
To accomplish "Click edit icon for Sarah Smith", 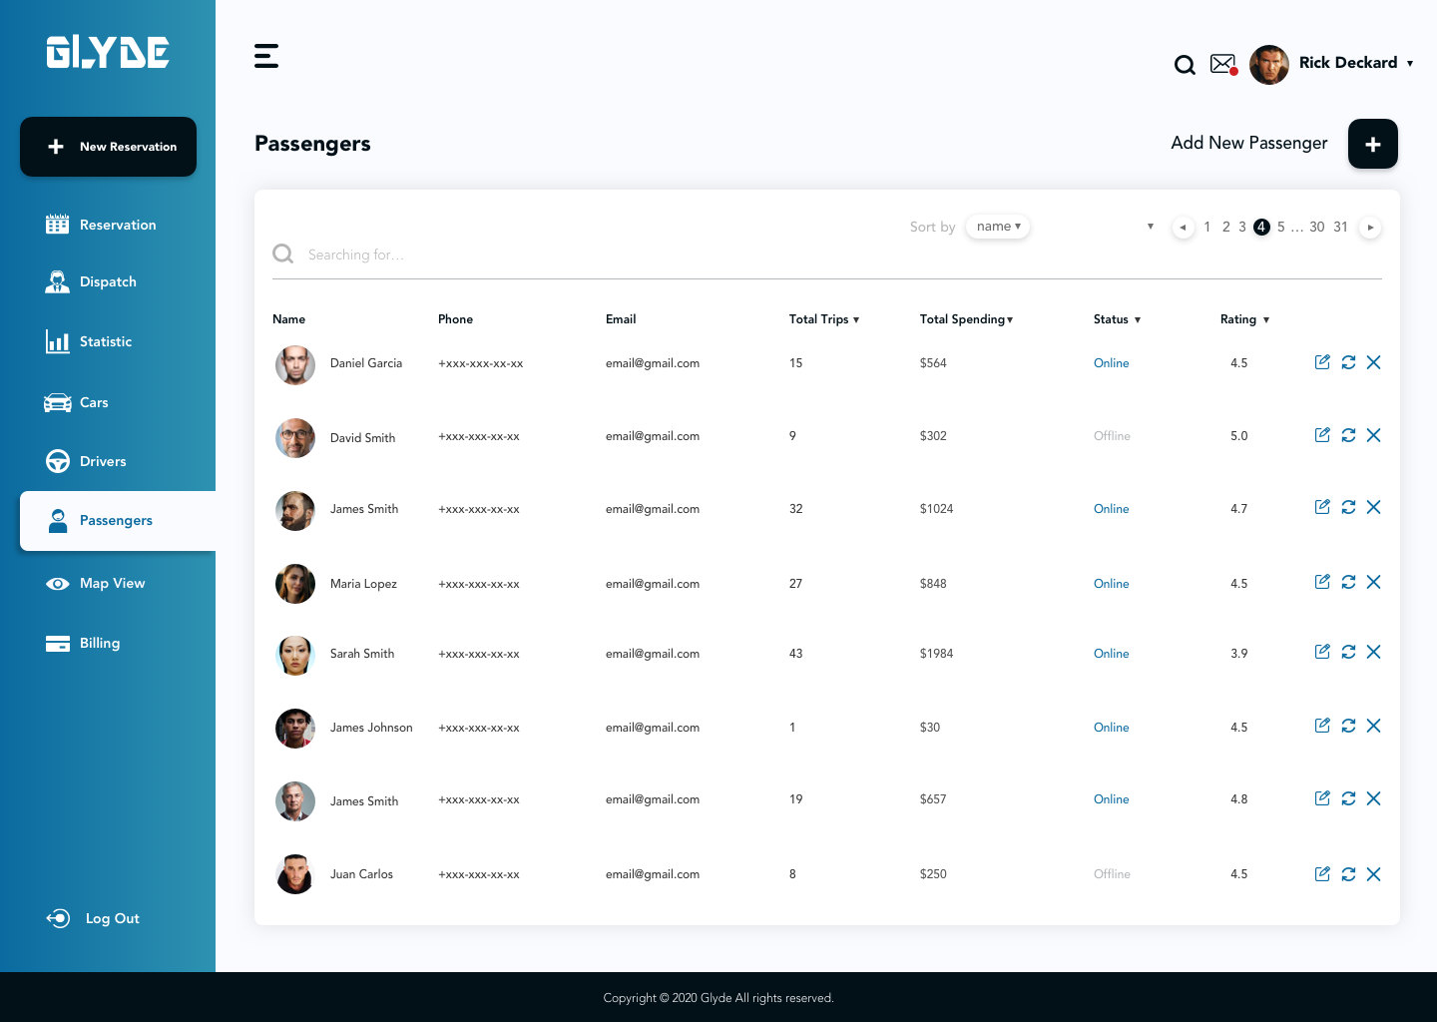I will (1322, 652).
